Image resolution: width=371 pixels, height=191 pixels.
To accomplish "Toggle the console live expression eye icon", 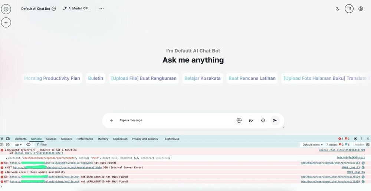I will [x=29, y=145].
